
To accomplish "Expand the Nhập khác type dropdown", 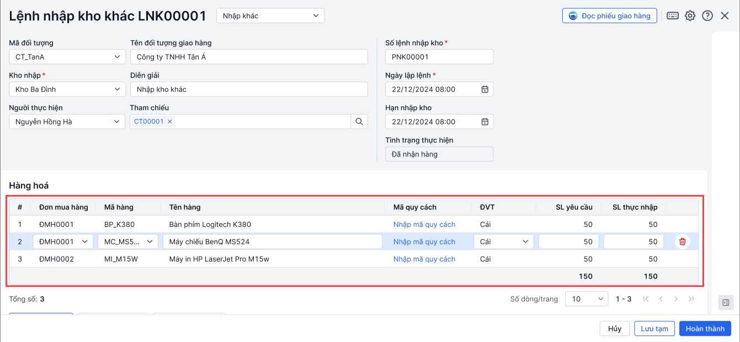I will pos(270,16).
